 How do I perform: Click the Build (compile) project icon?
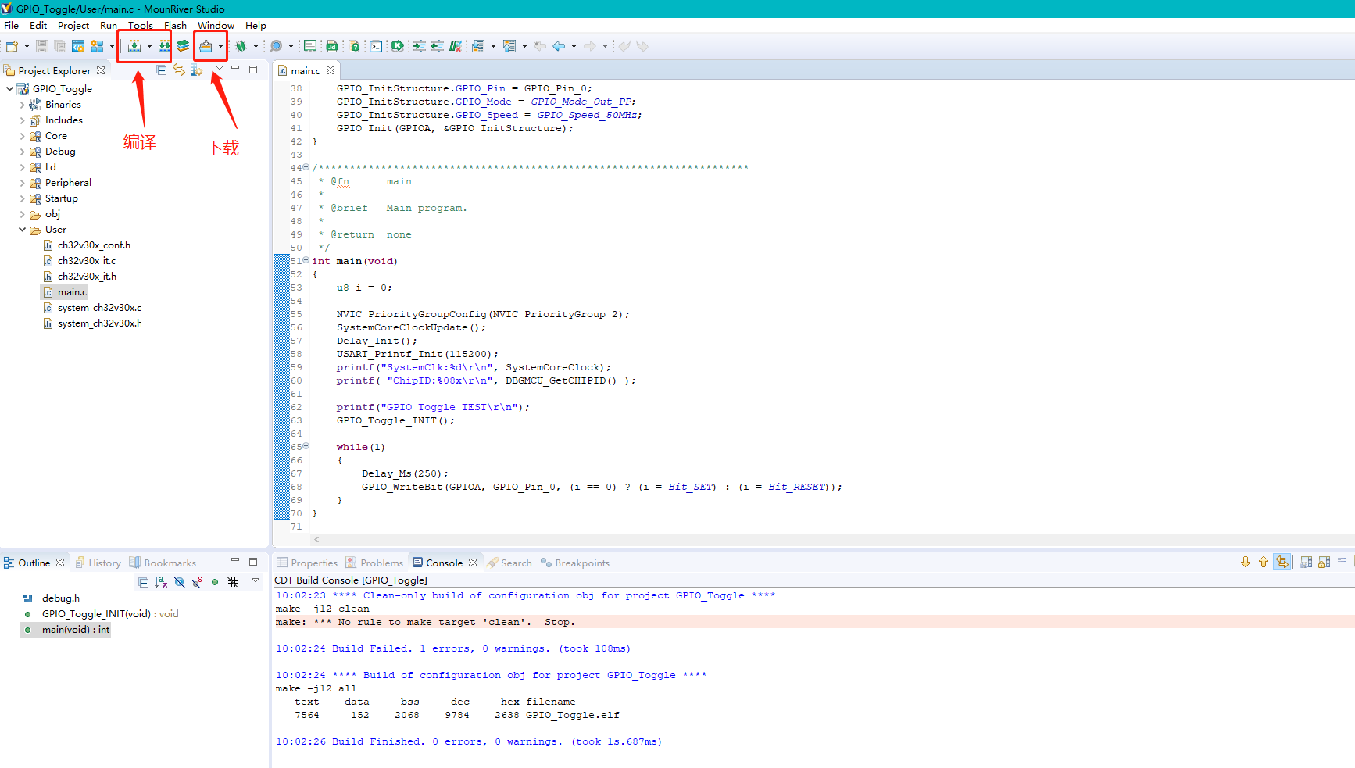coord(134,46)
